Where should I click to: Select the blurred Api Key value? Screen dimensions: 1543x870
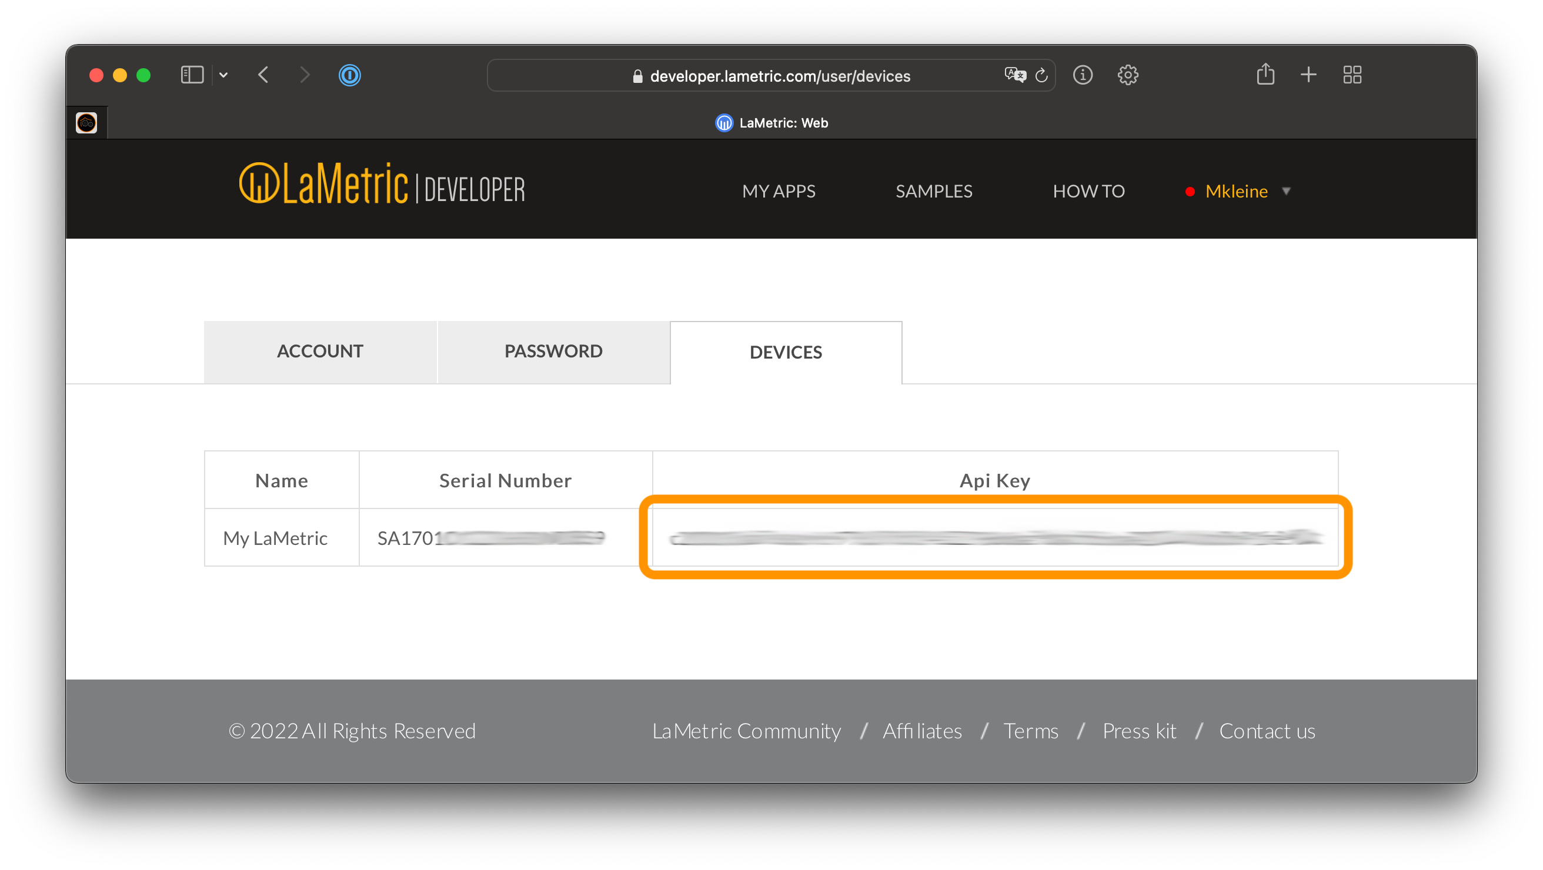coord(996,537)
